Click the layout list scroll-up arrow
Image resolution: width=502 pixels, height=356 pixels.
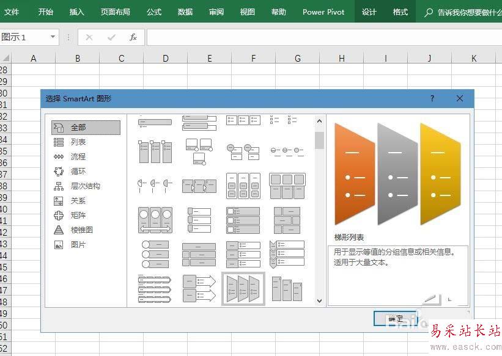point(319,122)
